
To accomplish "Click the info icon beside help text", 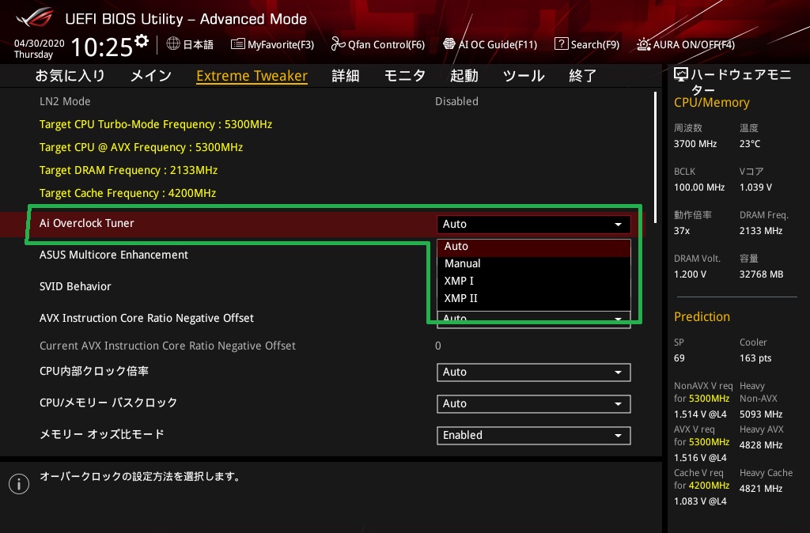I will click(19, 484).
